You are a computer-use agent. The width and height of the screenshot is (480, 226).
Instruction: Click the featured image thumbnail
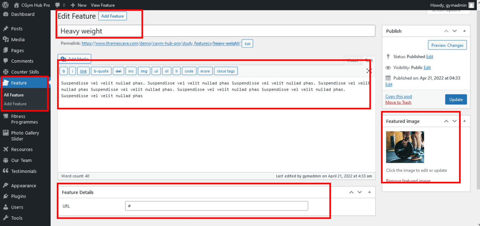405,147
